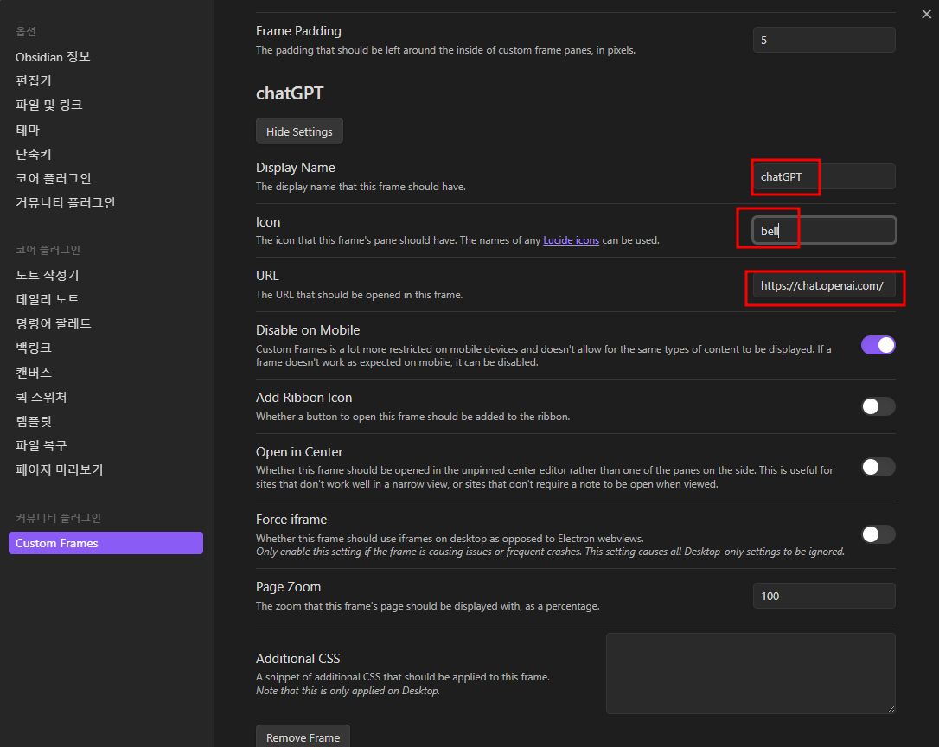
Task: Open 캔버스 plugin settings
Action: (x=34, y=373)
